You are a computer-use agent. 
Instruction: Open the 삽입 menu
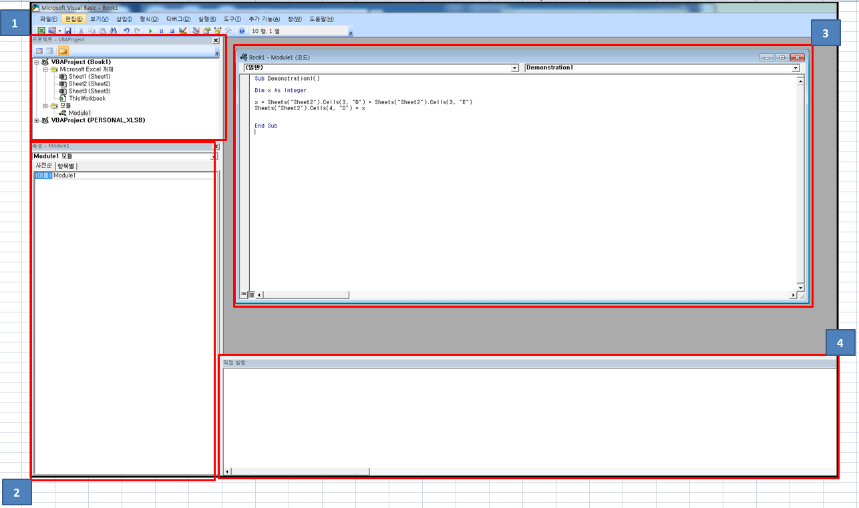(x=124, y=19)
